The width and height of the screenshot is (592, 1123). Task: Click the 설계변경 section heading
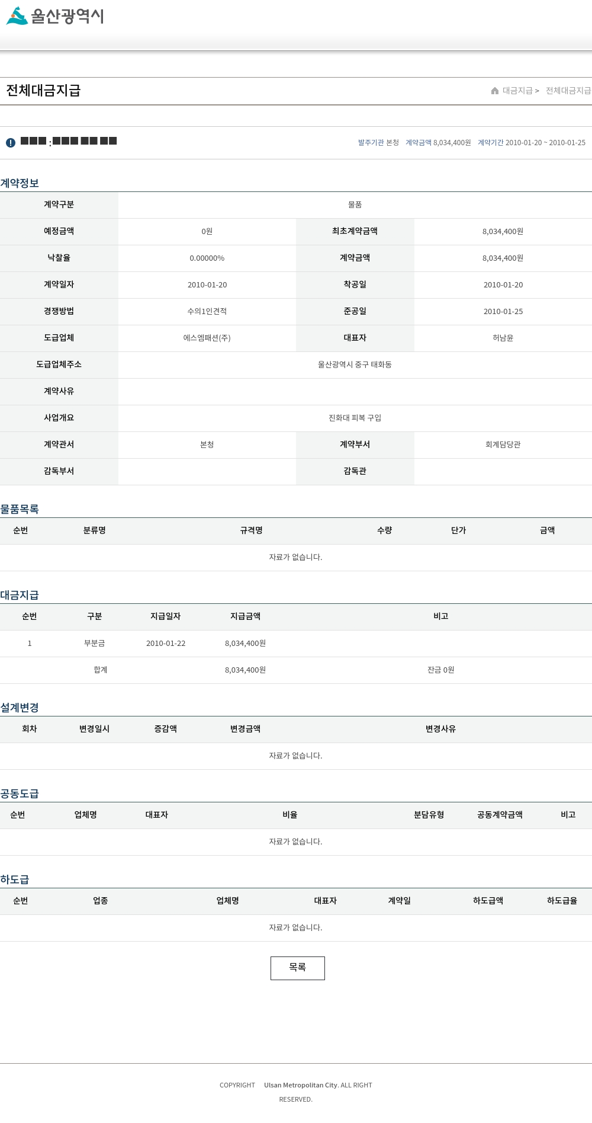[20, 708]
